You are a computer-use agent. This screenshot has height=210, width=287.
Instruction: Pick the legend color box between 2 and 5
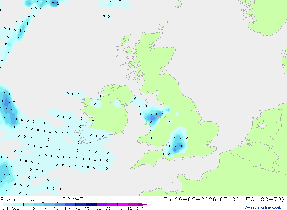(x=39, y=204)
